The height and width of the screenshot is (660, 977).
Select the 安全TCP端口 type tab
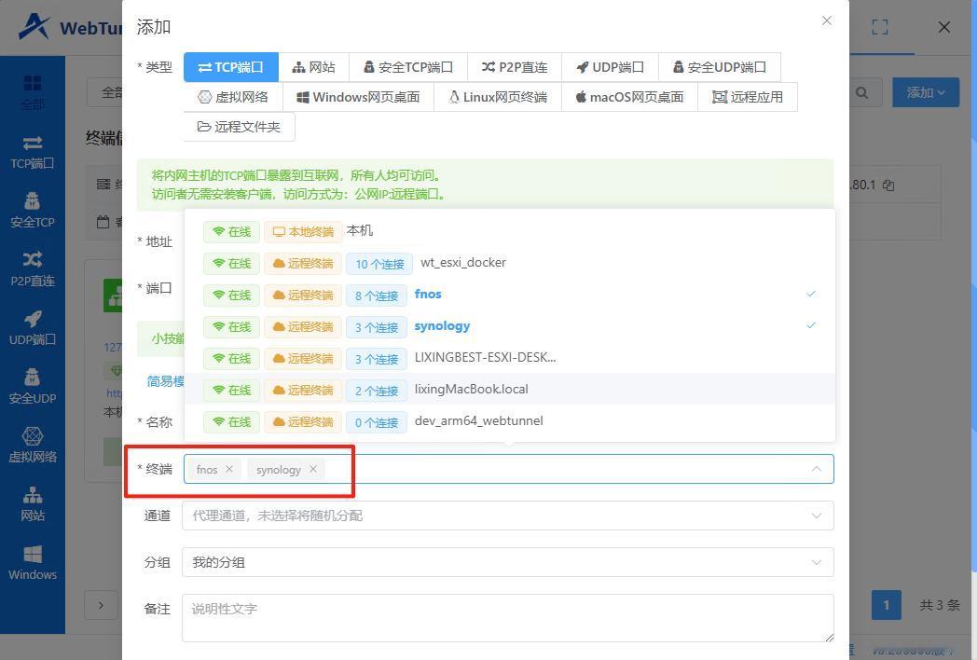(408, 67)
